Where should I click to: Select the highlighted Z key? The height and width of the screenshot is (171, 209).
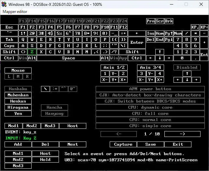pos(32,52)
